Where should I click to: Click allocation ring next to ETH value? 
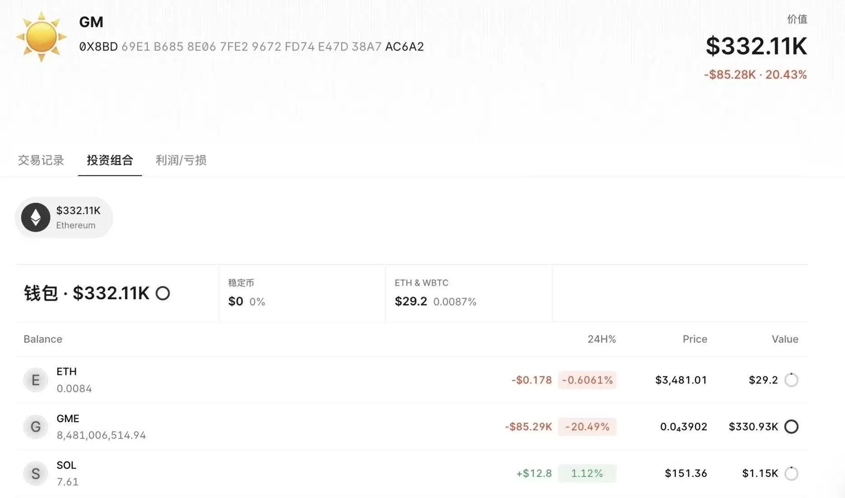click(x=791, y=380)
